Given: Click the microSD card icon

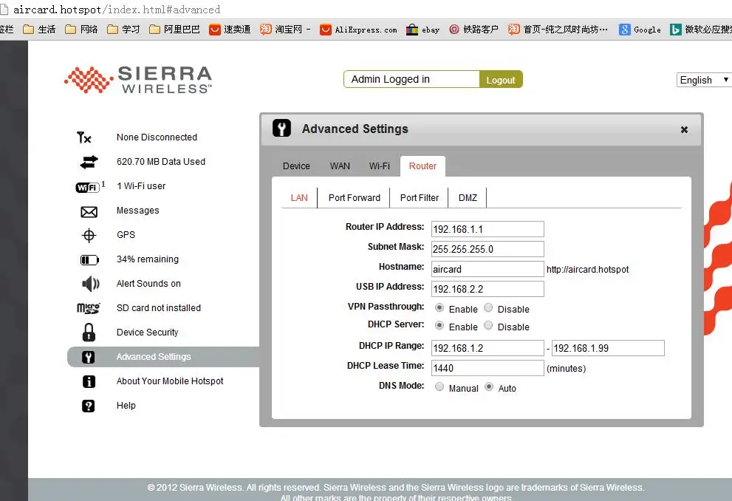Looking at the screenshot, I should (88, 307).
